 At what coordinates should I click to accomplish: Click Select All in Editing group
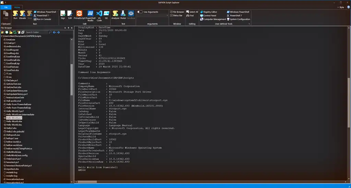(192, 12)
